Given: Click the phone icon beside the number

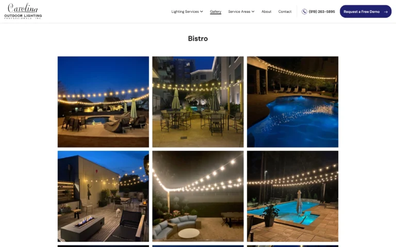Looking at the screenshot, I should click(304, 12).
